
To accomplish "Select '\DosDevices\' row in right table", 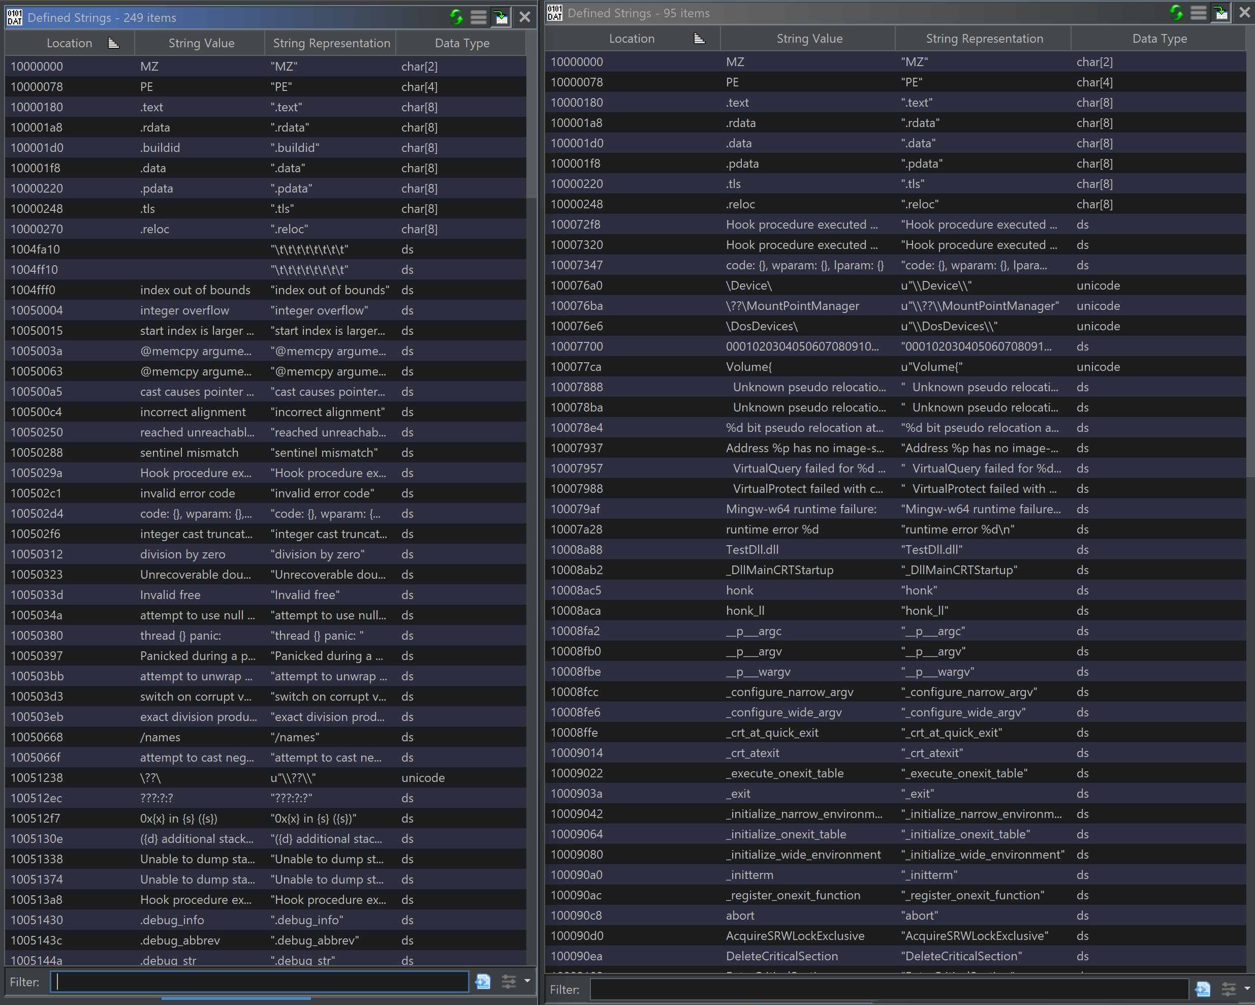I will (x=896, y=327).
